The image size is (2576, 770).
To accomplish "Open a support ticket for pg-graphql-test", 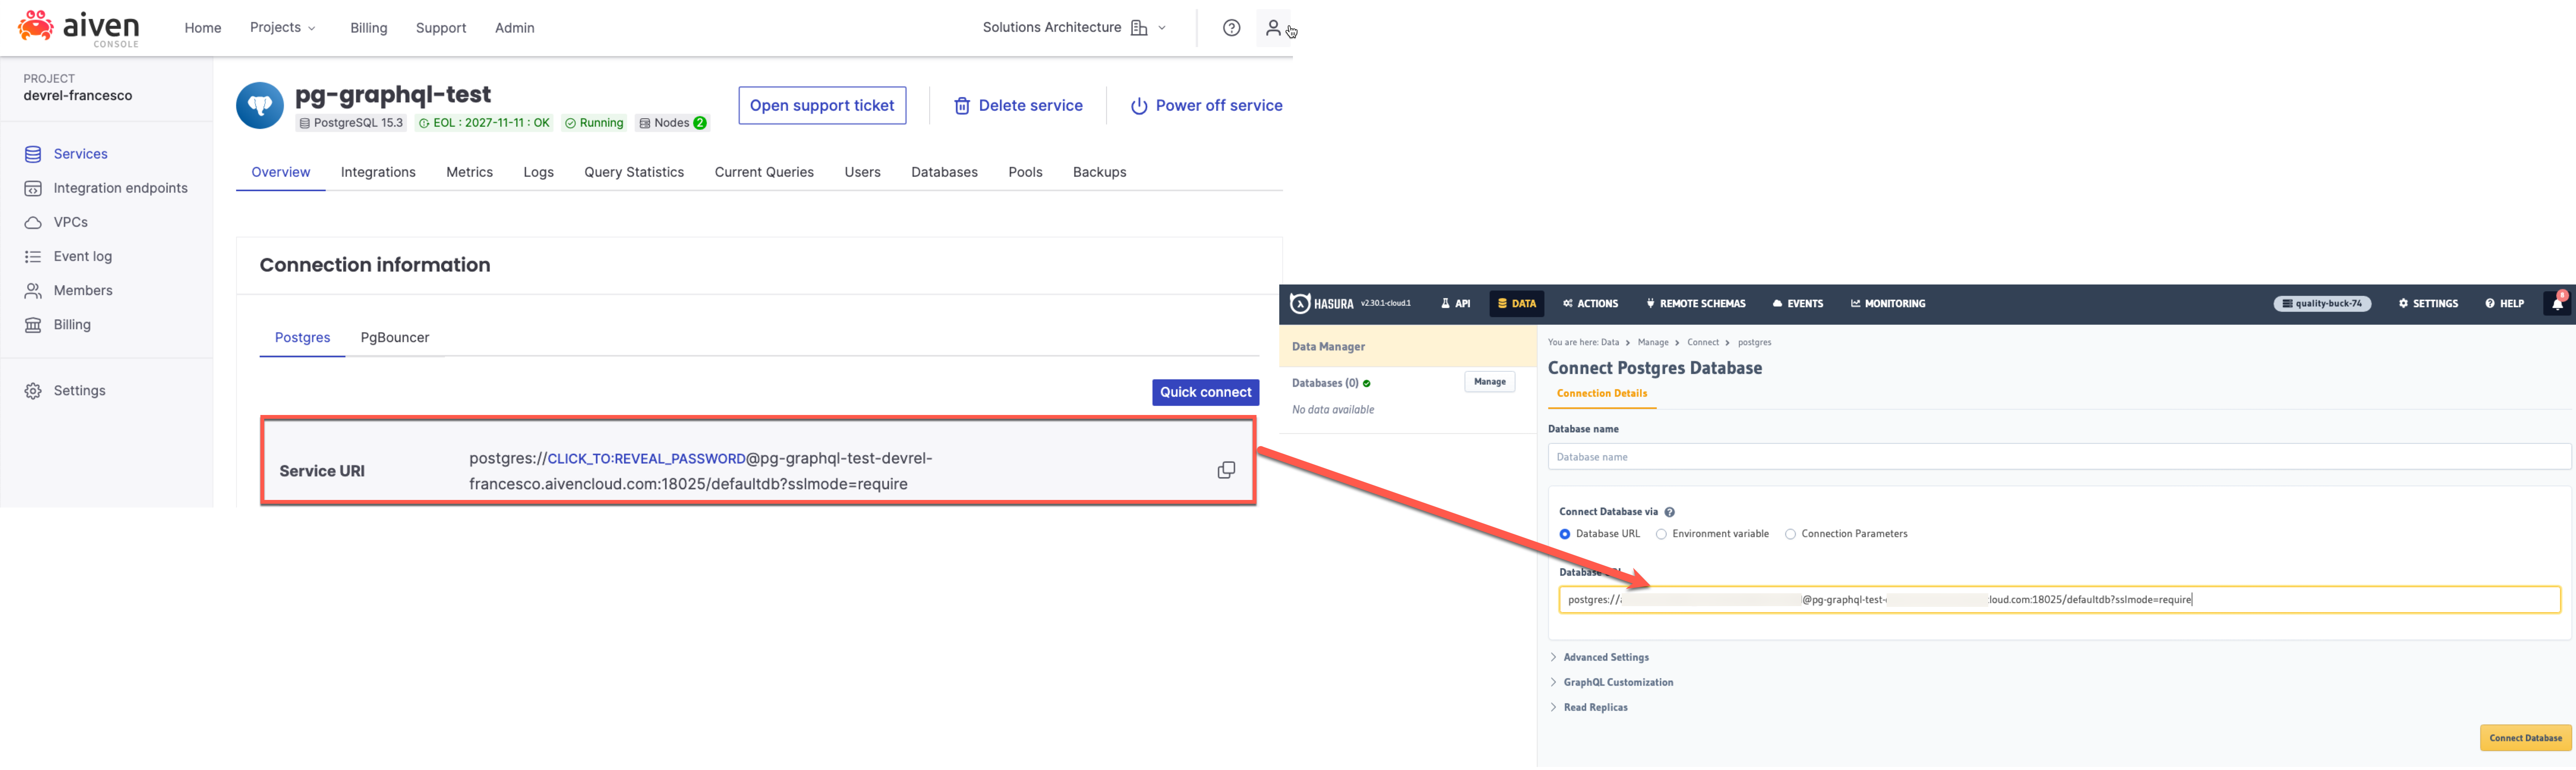I will pyautogui.click(x=822, y=105).
